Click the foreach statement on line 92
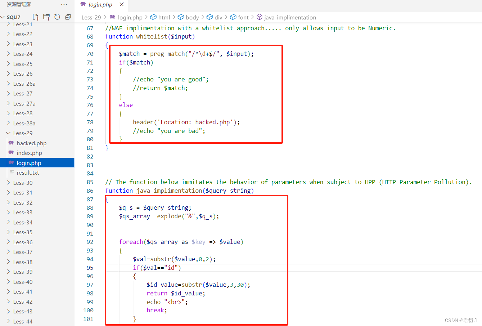 pos(181,242)
